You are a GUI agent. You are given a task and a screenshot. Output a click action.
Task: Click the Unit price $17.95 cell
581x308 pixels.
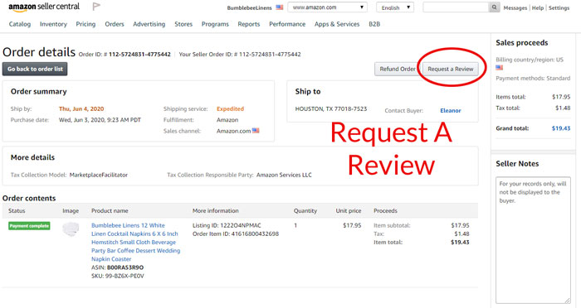(352, 225)
